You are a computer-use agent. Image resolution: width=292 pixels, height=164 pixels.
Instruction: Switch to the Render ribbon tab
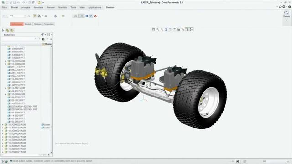(51, 7)
